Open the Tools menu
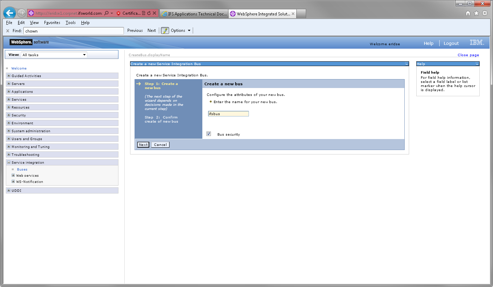The height and width of the screenshot is (287, 493). (71, 23)
